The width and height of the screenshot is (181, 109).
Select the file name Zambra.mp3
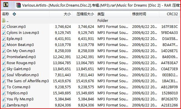(x=17, y=105)
